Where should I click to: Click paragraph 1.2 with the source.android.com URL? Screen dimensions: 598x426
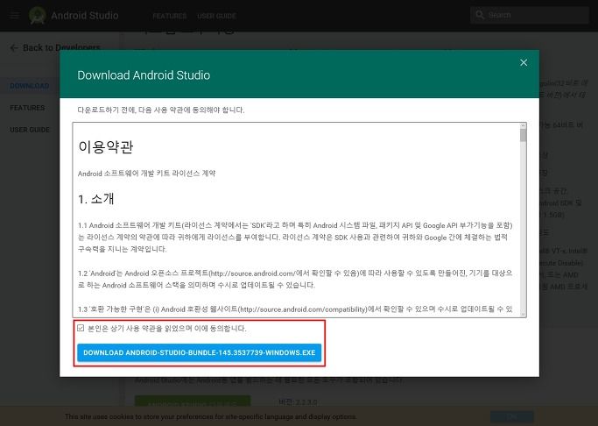[x=295, y=280]
